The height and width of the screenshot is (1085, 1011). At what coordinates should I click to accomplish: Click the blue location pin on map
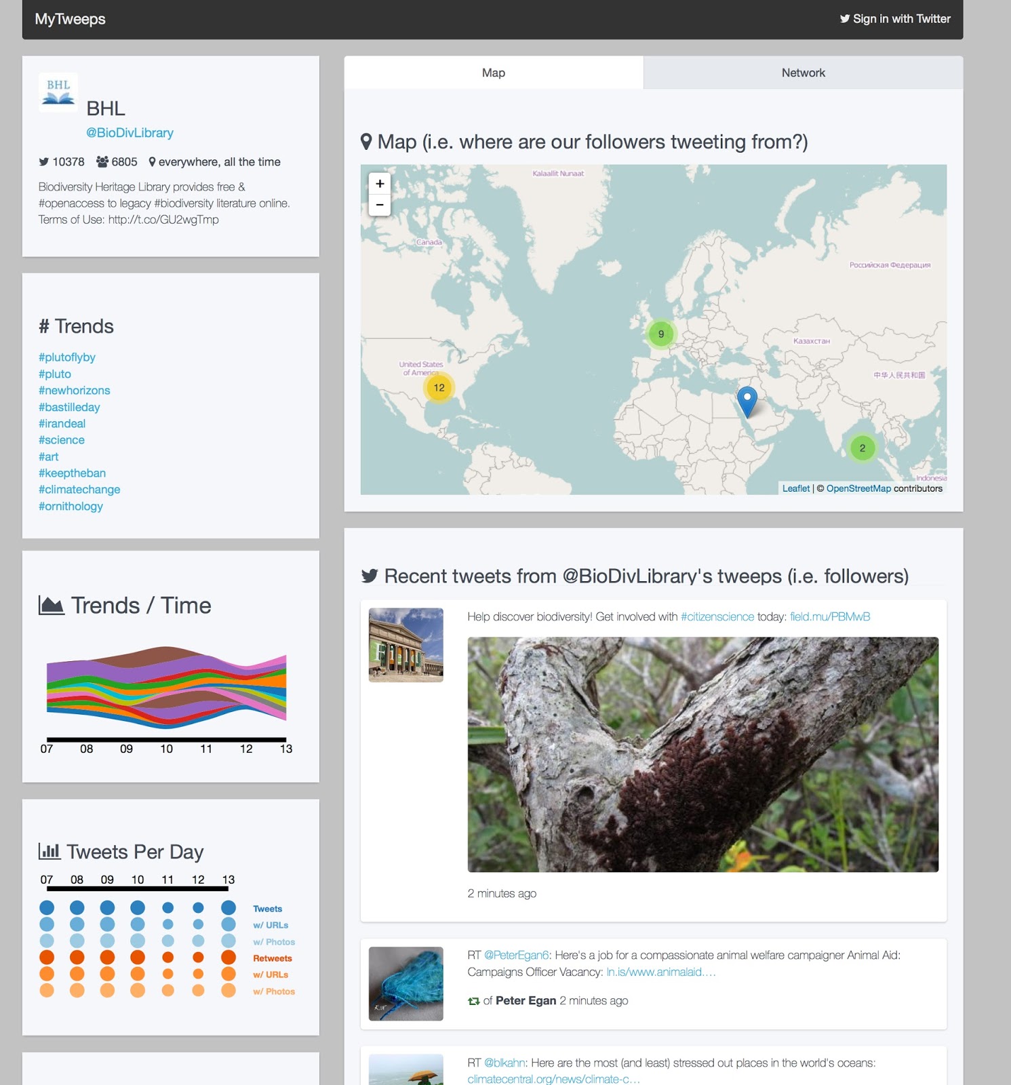(747, 401)
